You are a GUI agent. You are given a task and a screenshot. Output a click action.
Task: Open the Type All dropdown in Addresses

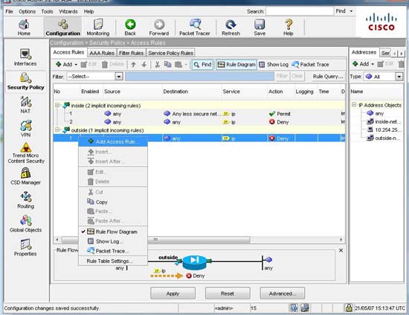(x=399, y=77)
